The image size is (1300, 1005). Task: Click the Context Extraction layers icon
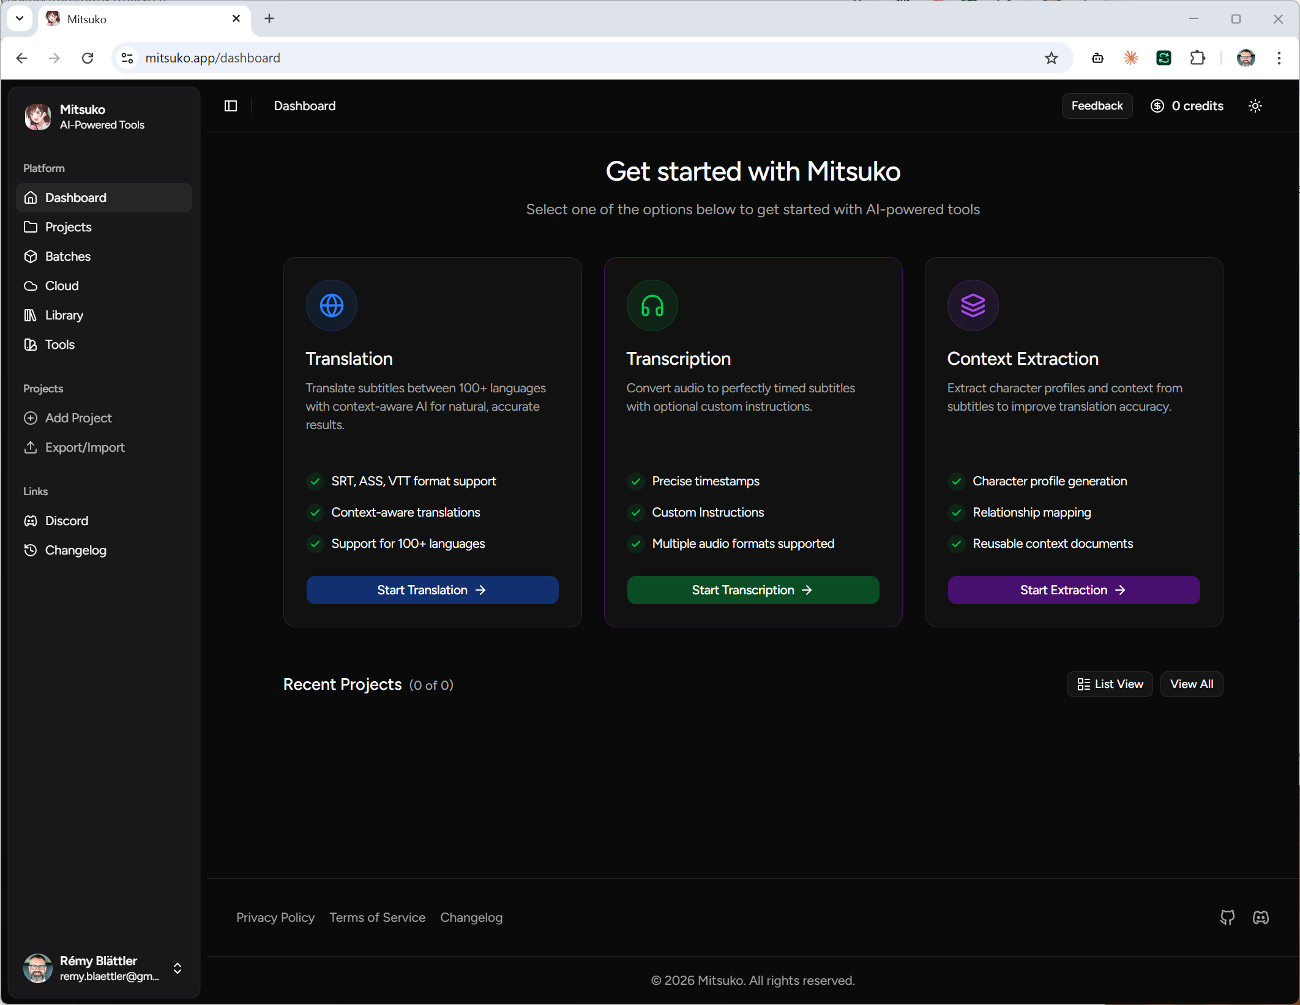point(973,305)
